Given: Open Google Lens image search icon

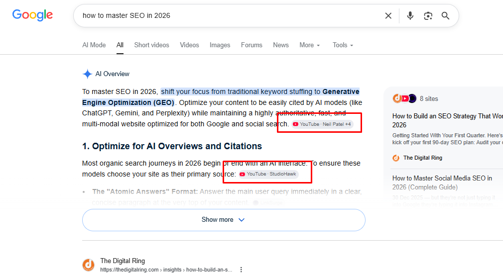Looking at the screenshot, I should pos(428,16).
